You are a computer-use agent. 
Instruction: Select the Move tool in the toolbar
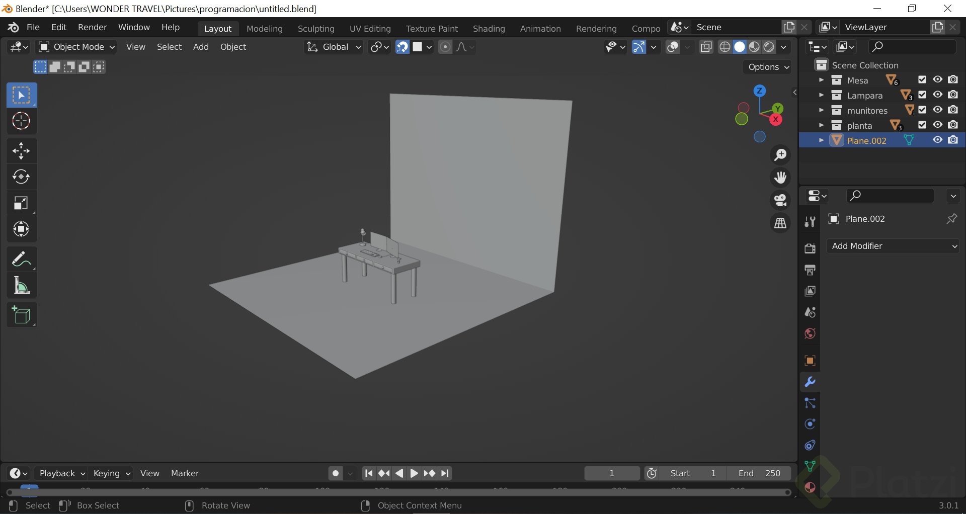[x=21, y=150]
